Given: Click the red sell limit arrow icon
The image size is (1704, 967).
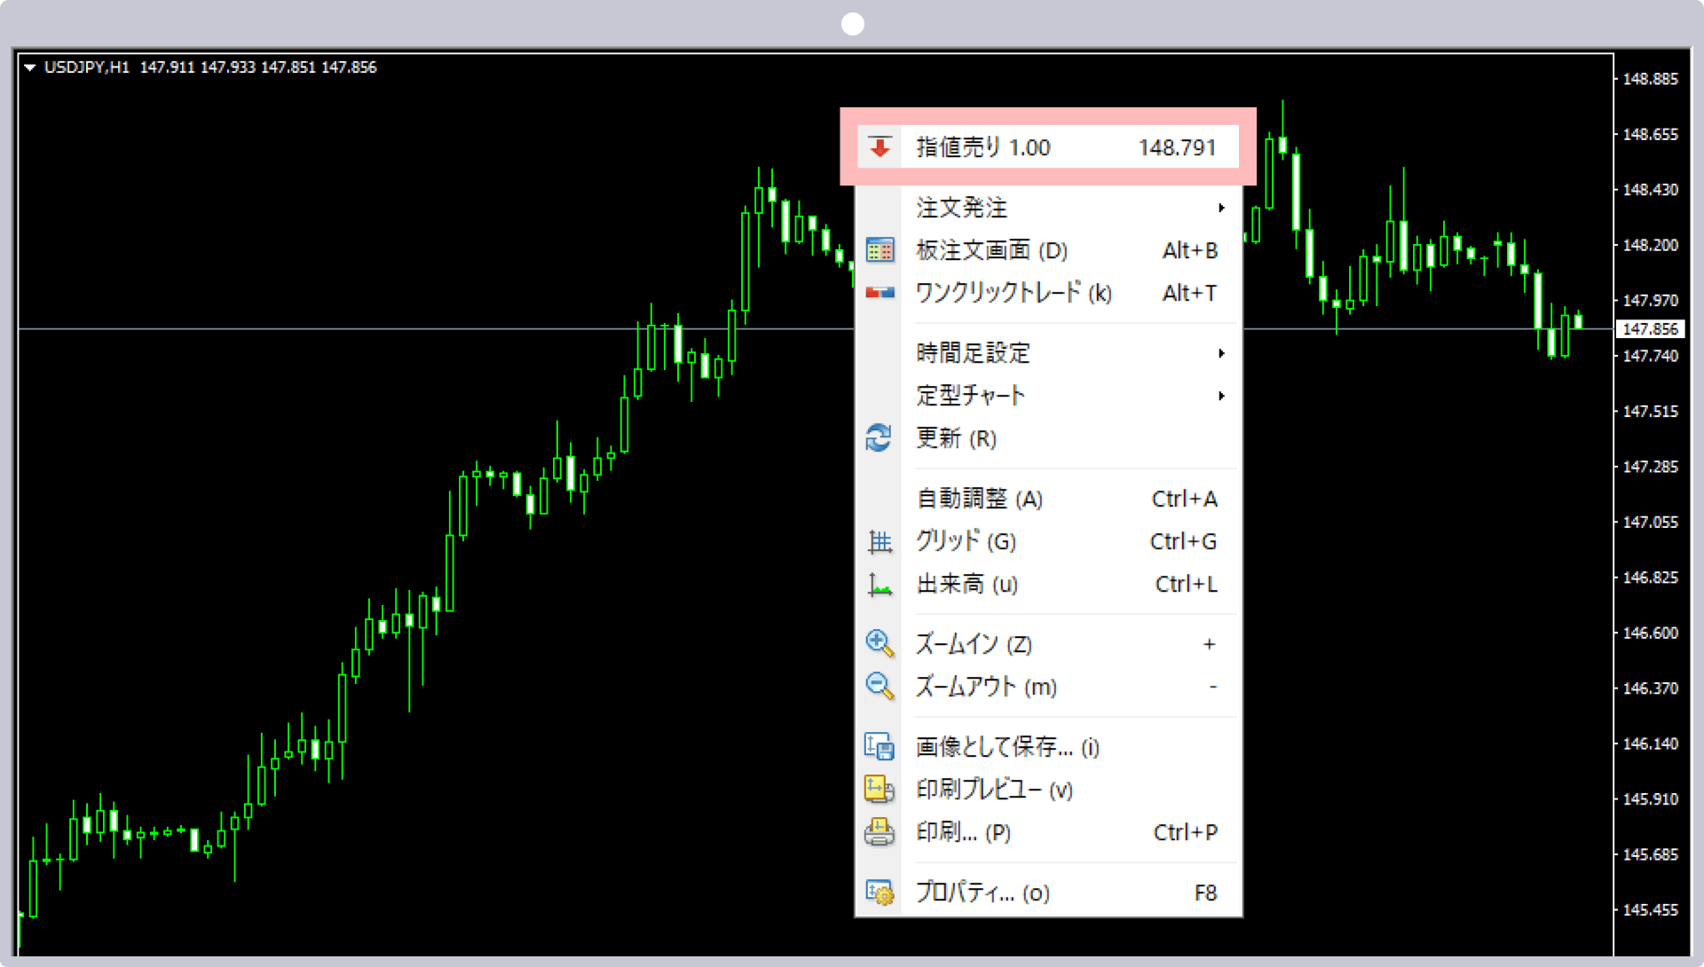Looking at the screenshot, I should 880,147.
